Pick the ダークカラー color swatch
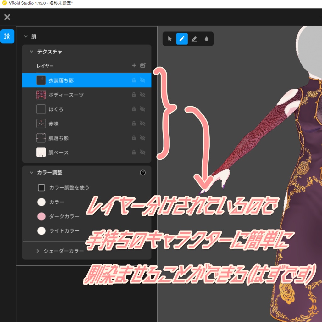The image size is (322, 322). point(41,216)
